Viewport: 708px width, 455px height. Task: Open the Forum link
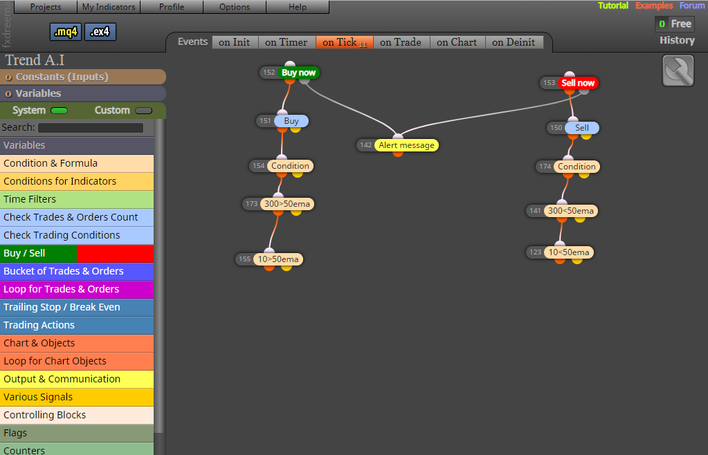pyautogui.click(x=692, y=6)
